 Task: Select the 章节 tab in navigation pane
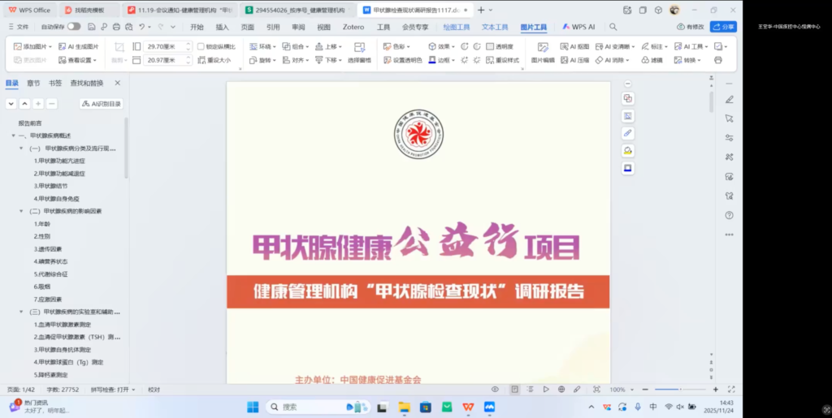pos(33,83)
